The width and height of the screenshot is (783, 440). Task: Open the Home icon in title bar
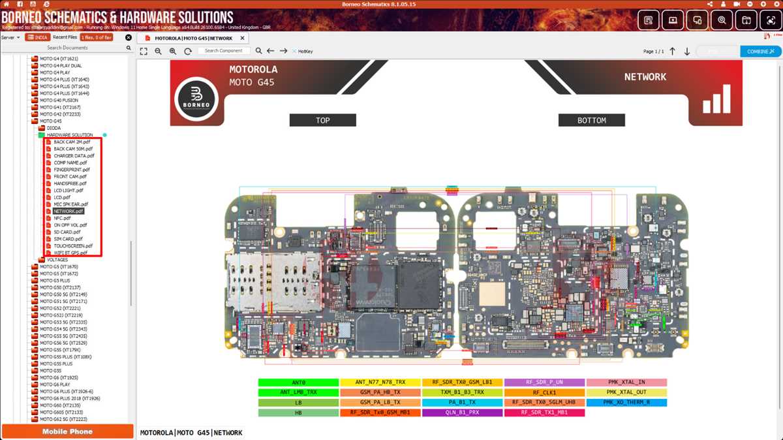(x=7, y=4)
